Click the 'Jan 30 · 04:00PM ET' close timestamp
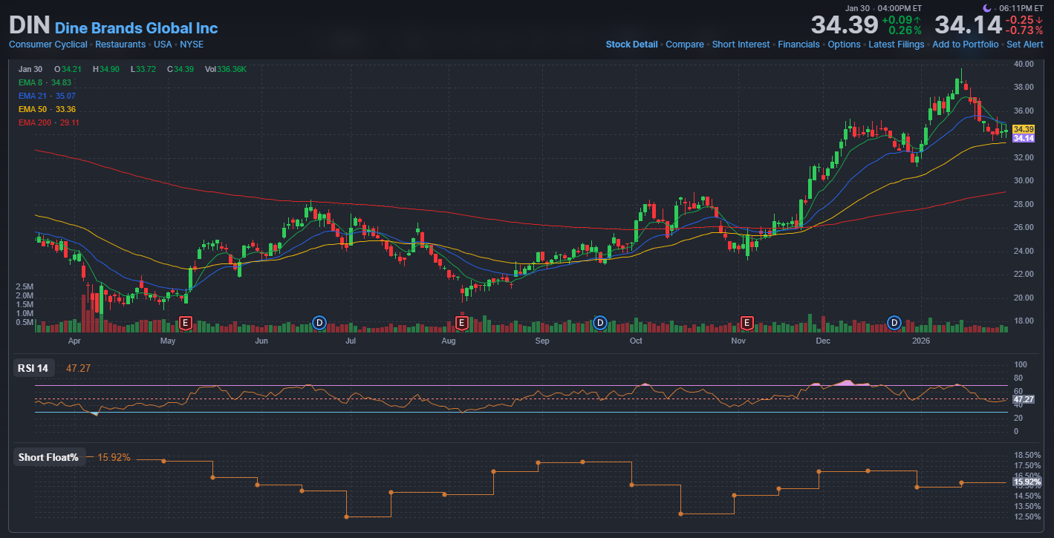1054x538 pixels. (883, 7)
